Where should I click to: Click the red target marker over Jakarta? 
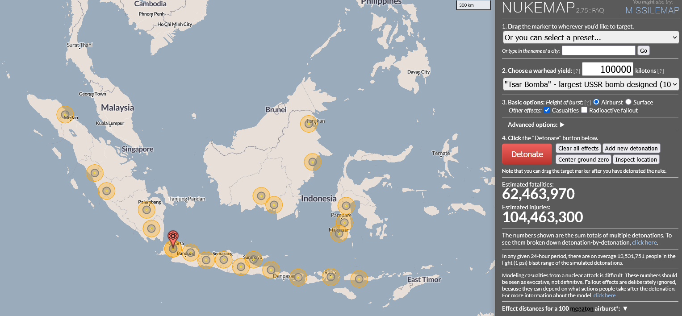[x=173, y=238]
